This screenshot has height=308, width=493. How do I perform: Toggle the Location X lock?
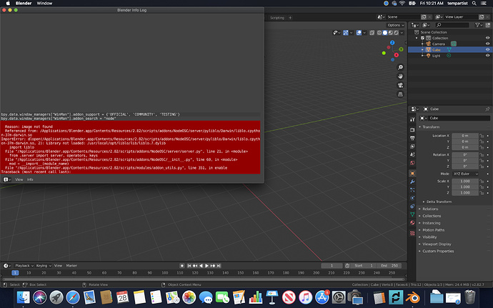[x=482, y=136]
